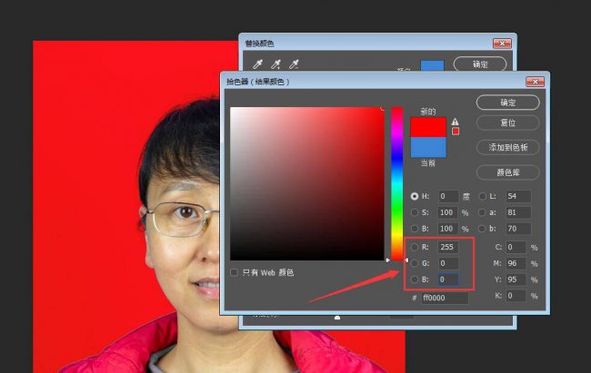Click 确定 in the Color Picker dialog
The height and width of the screenshot is (373, 591).
507,103
